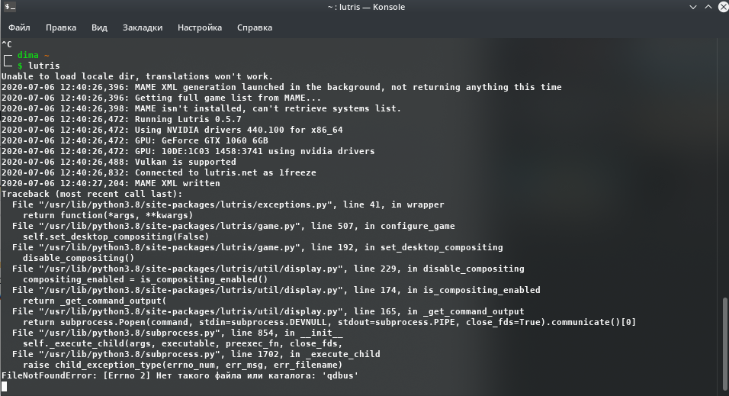
Task: Click 'MAME XML written' log line
Action: [x=111, y=183]
